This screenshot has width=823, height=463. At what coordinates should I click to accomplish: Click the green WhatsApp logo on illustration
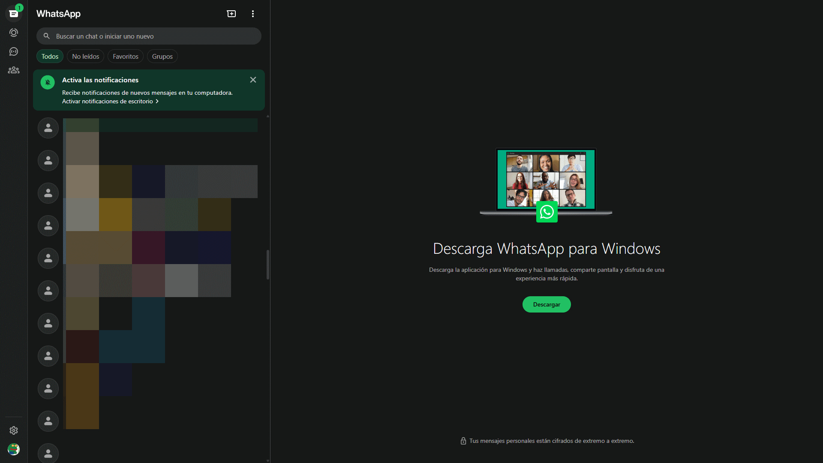point(547,212)
